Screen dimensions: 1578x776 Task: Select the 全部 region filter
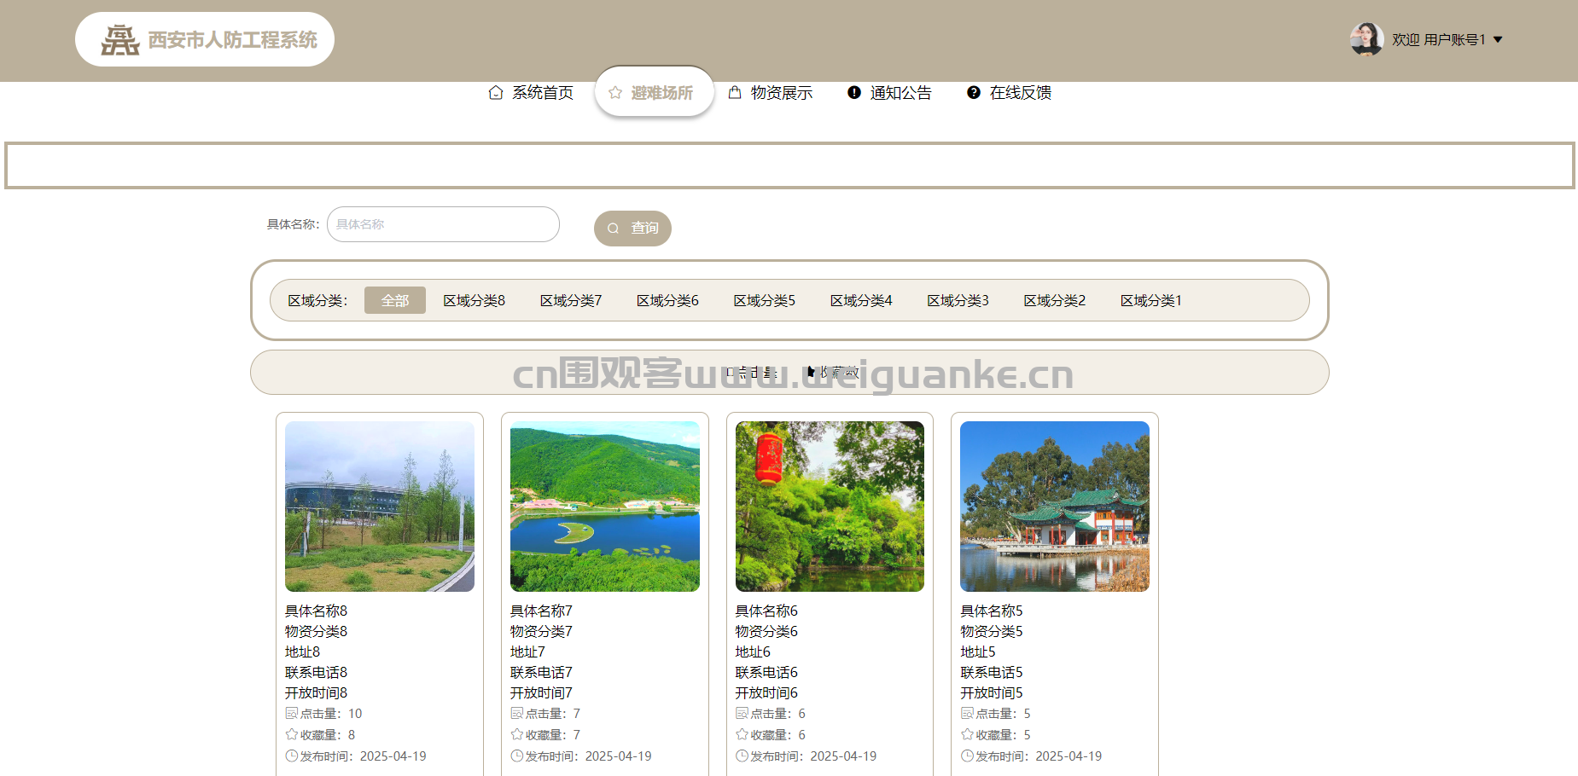[395, 300]
